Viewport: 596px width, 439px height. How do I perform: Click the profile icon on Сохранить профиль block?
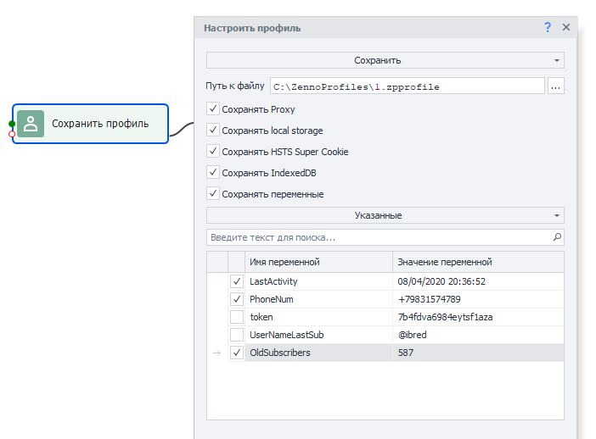point(31,124)
